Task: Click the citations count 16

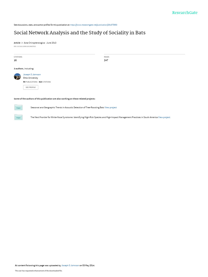Action: click(15, 60)
